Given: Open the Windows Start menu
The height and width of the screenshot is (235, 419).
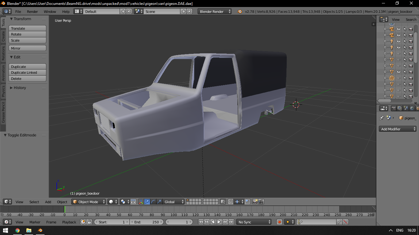Looking at the screenshot, I should 6,230.
